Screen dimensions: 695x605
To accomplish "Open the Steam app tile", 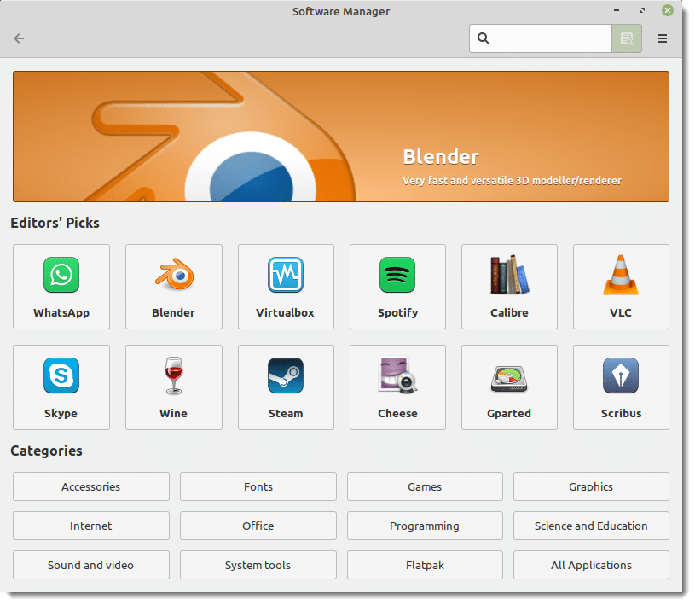I will (x=286, y=389).
